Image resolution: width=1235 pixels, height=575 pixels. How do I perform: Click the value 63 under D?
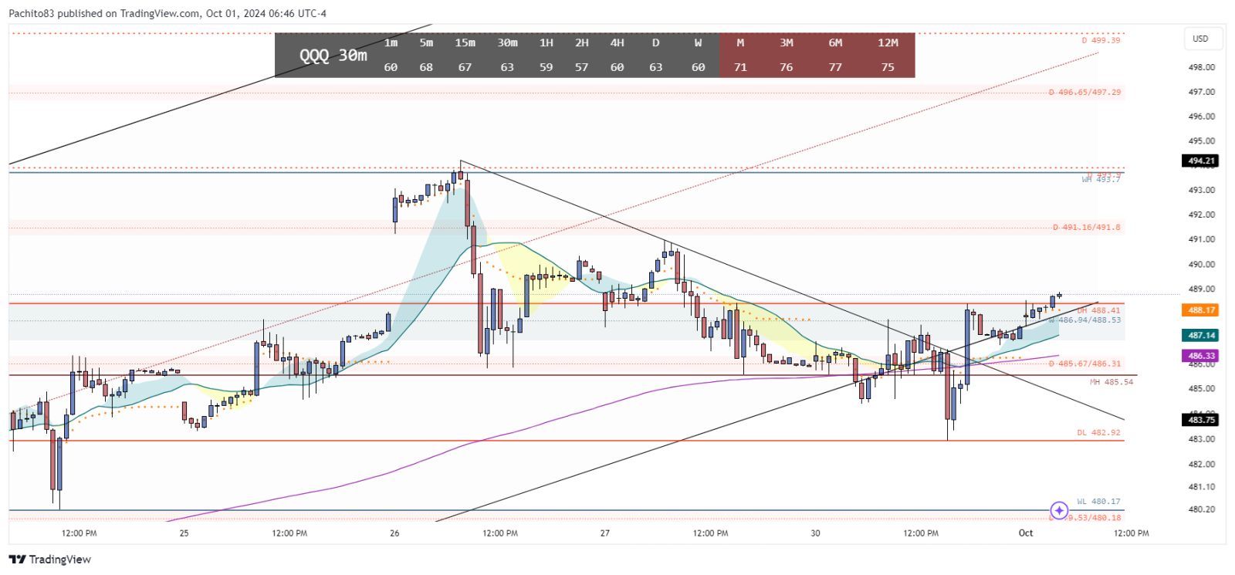[x=656, y=68]
